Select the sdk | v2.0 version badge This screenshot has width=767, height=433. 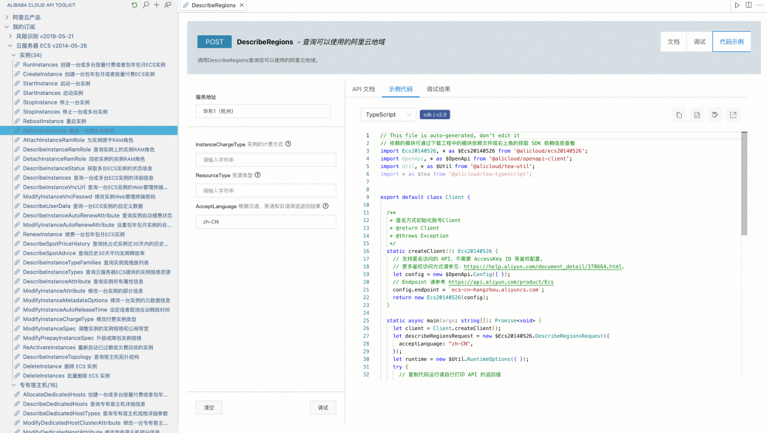[434, 115]
